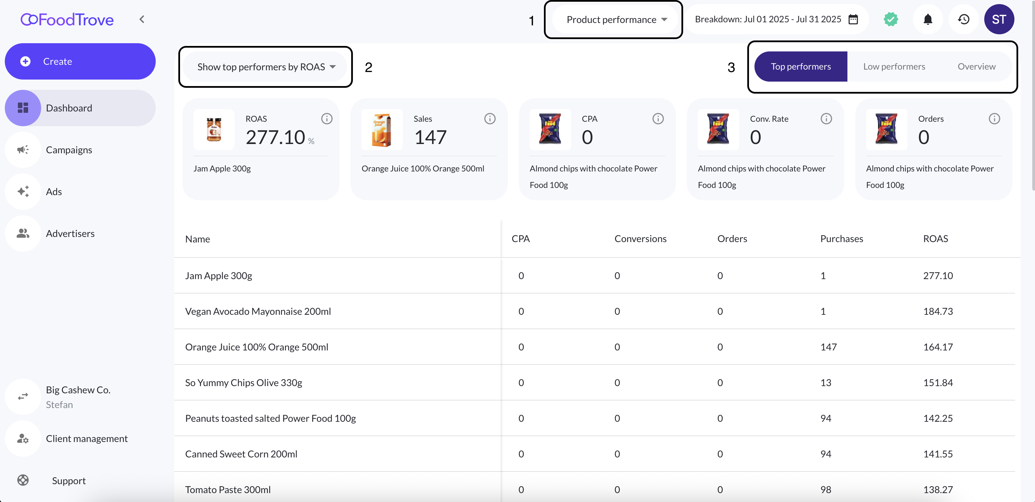1035x502 pixels.
Task: Sort by the ROAS column header
Action: pyautogui.click(x=935, y=239)
